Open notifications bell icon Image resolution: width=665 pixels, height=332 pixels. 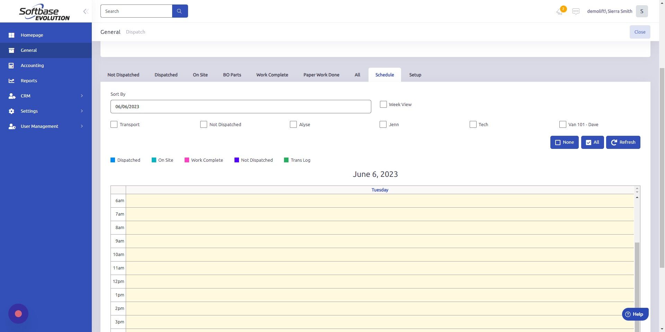(x=559, y=12)
